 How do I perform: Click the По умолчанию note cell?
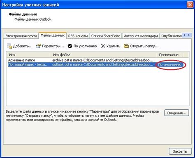(170, 65)
